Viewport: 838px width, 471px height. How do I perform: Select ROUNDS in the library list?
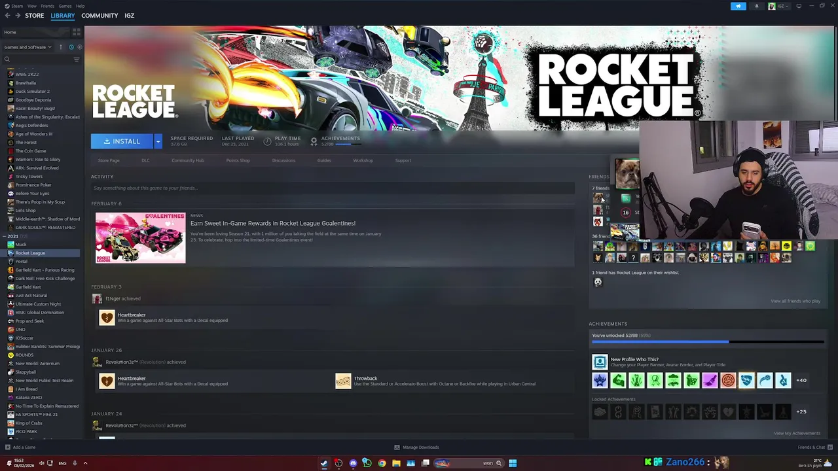coord(24,355)
